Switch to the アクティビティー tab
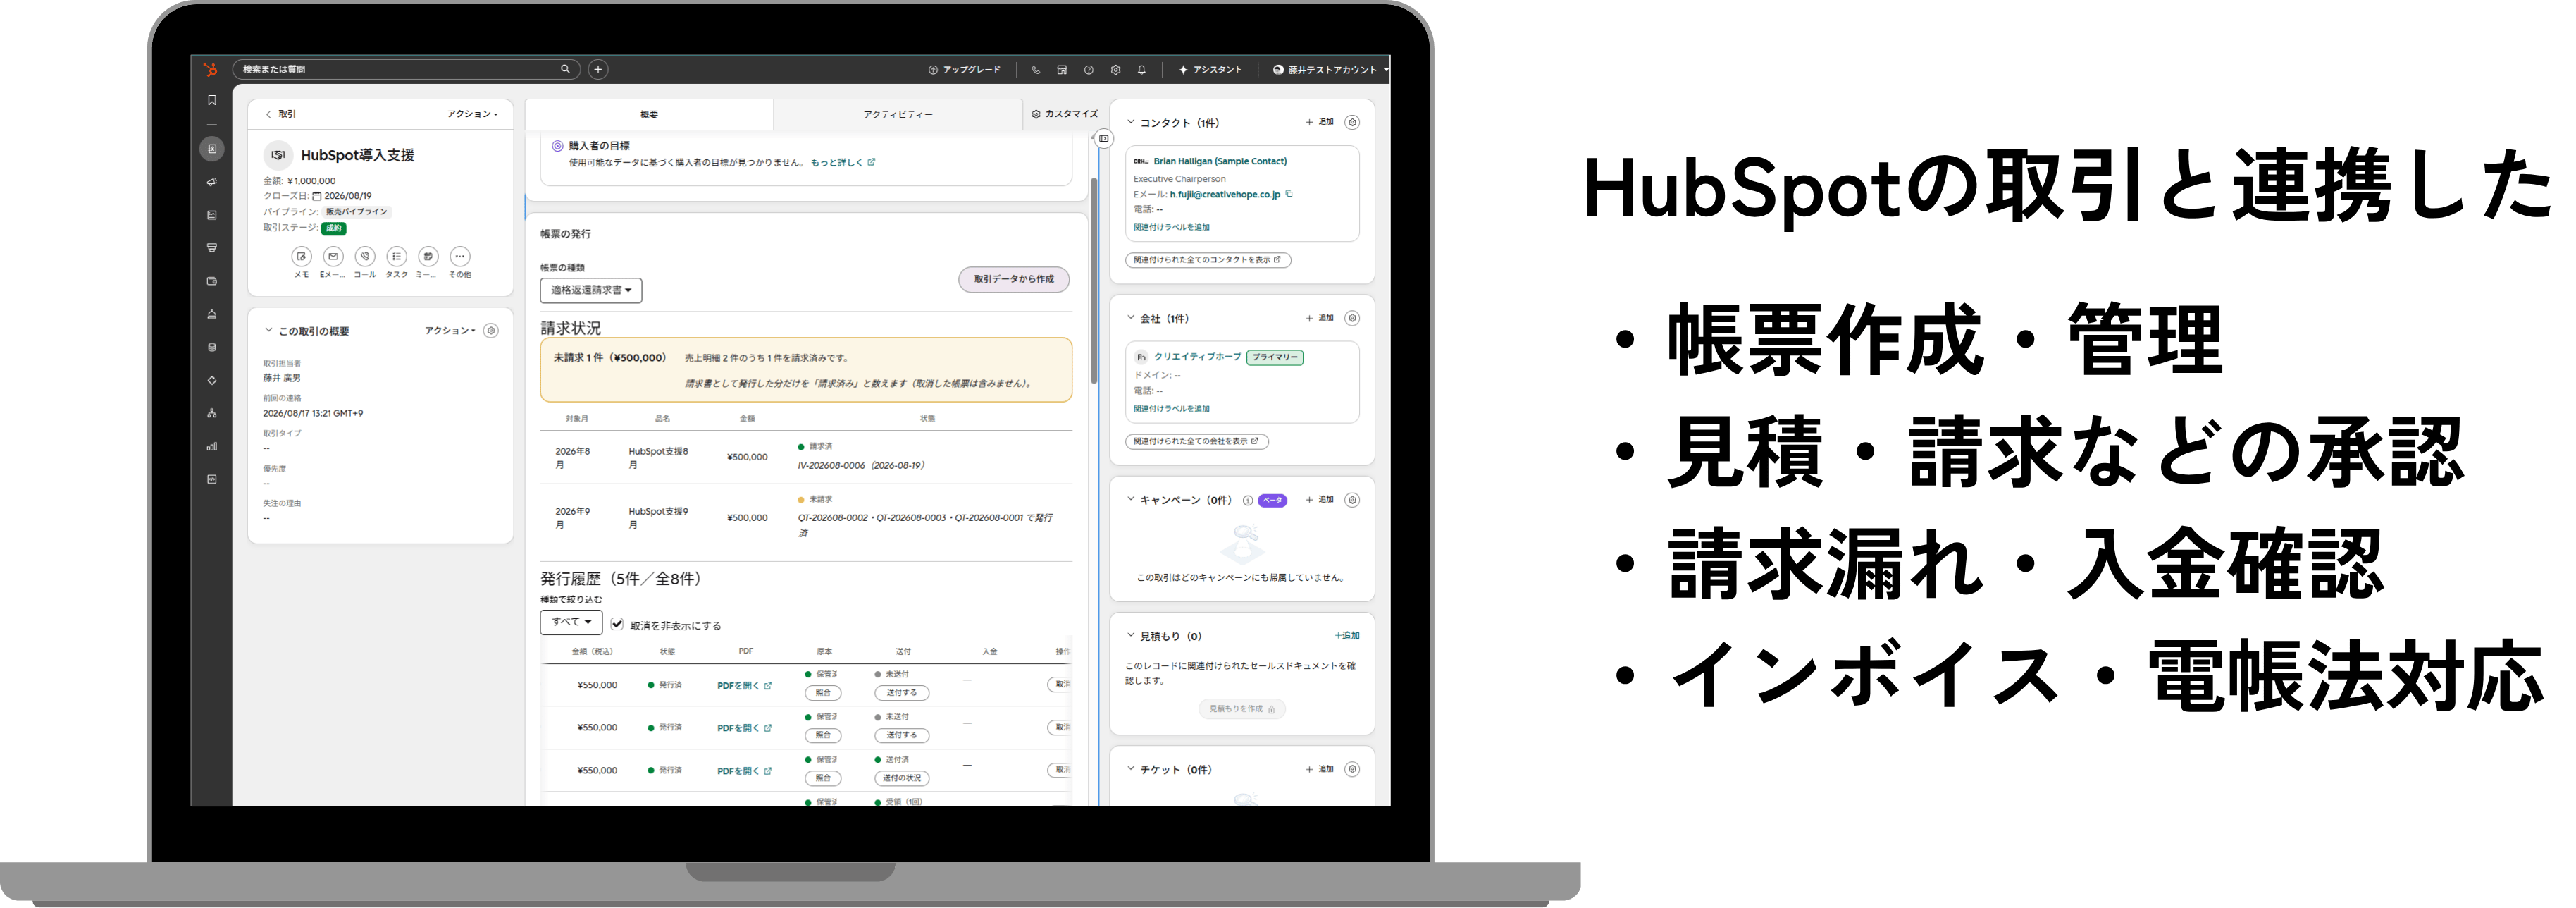Screen dimensions: 2576x908 (897, 114)
